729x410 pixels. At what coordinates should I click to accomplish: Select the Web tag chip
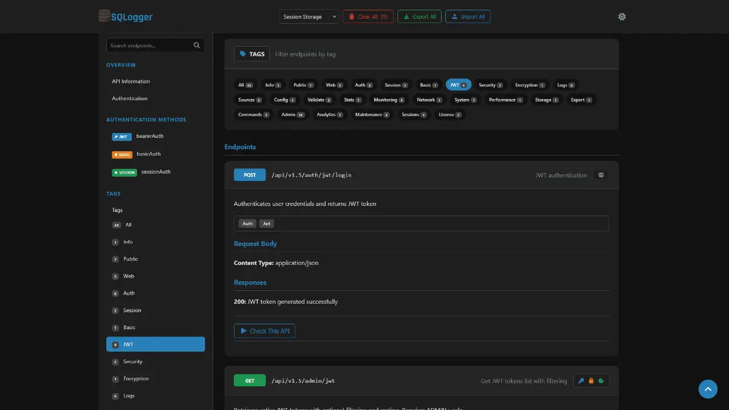point(334,85)
